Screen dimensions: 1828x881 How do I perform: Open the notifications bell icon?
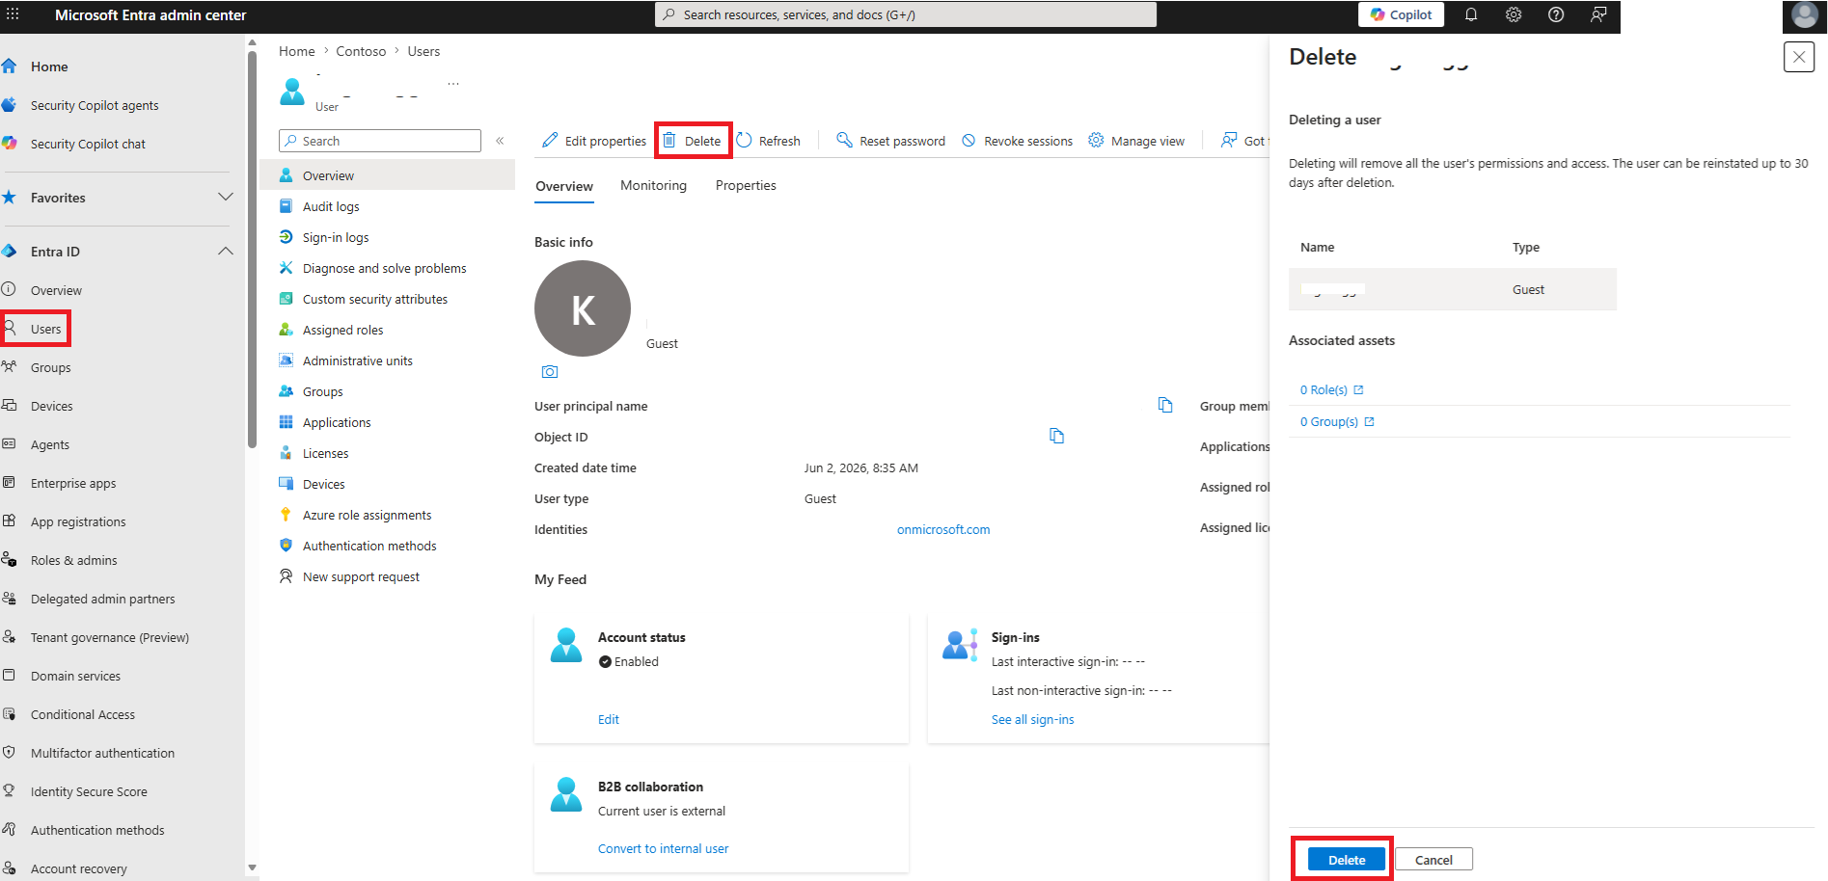(1471, 14)
